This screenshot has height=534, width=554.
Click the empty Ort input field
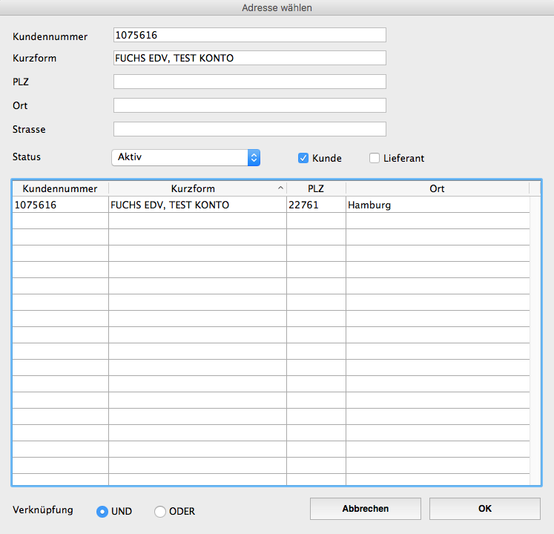pyautogui.click(x=249, y=105)
